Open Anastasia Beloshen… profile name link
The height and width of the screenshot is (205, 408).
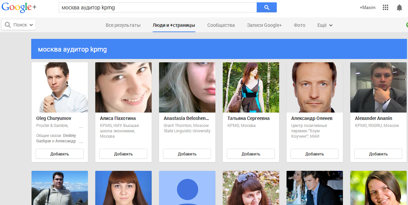(x=187, y=118)
